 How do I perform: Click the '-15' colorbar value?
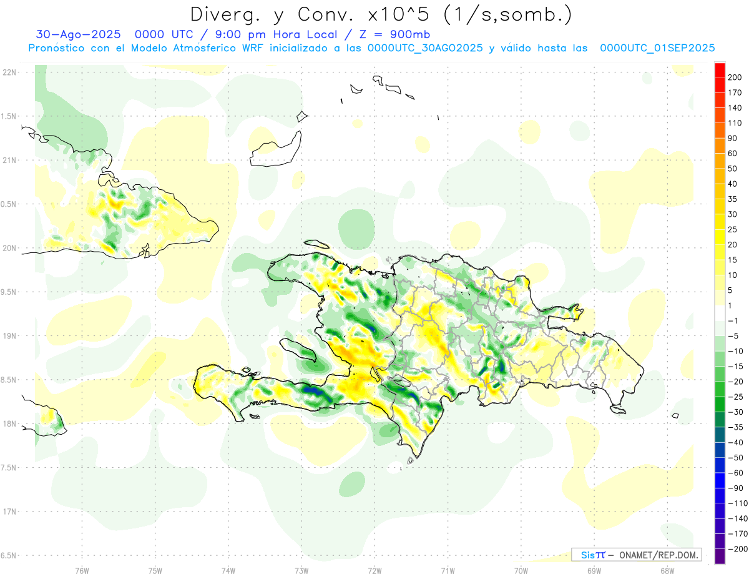tap(735, 367)
